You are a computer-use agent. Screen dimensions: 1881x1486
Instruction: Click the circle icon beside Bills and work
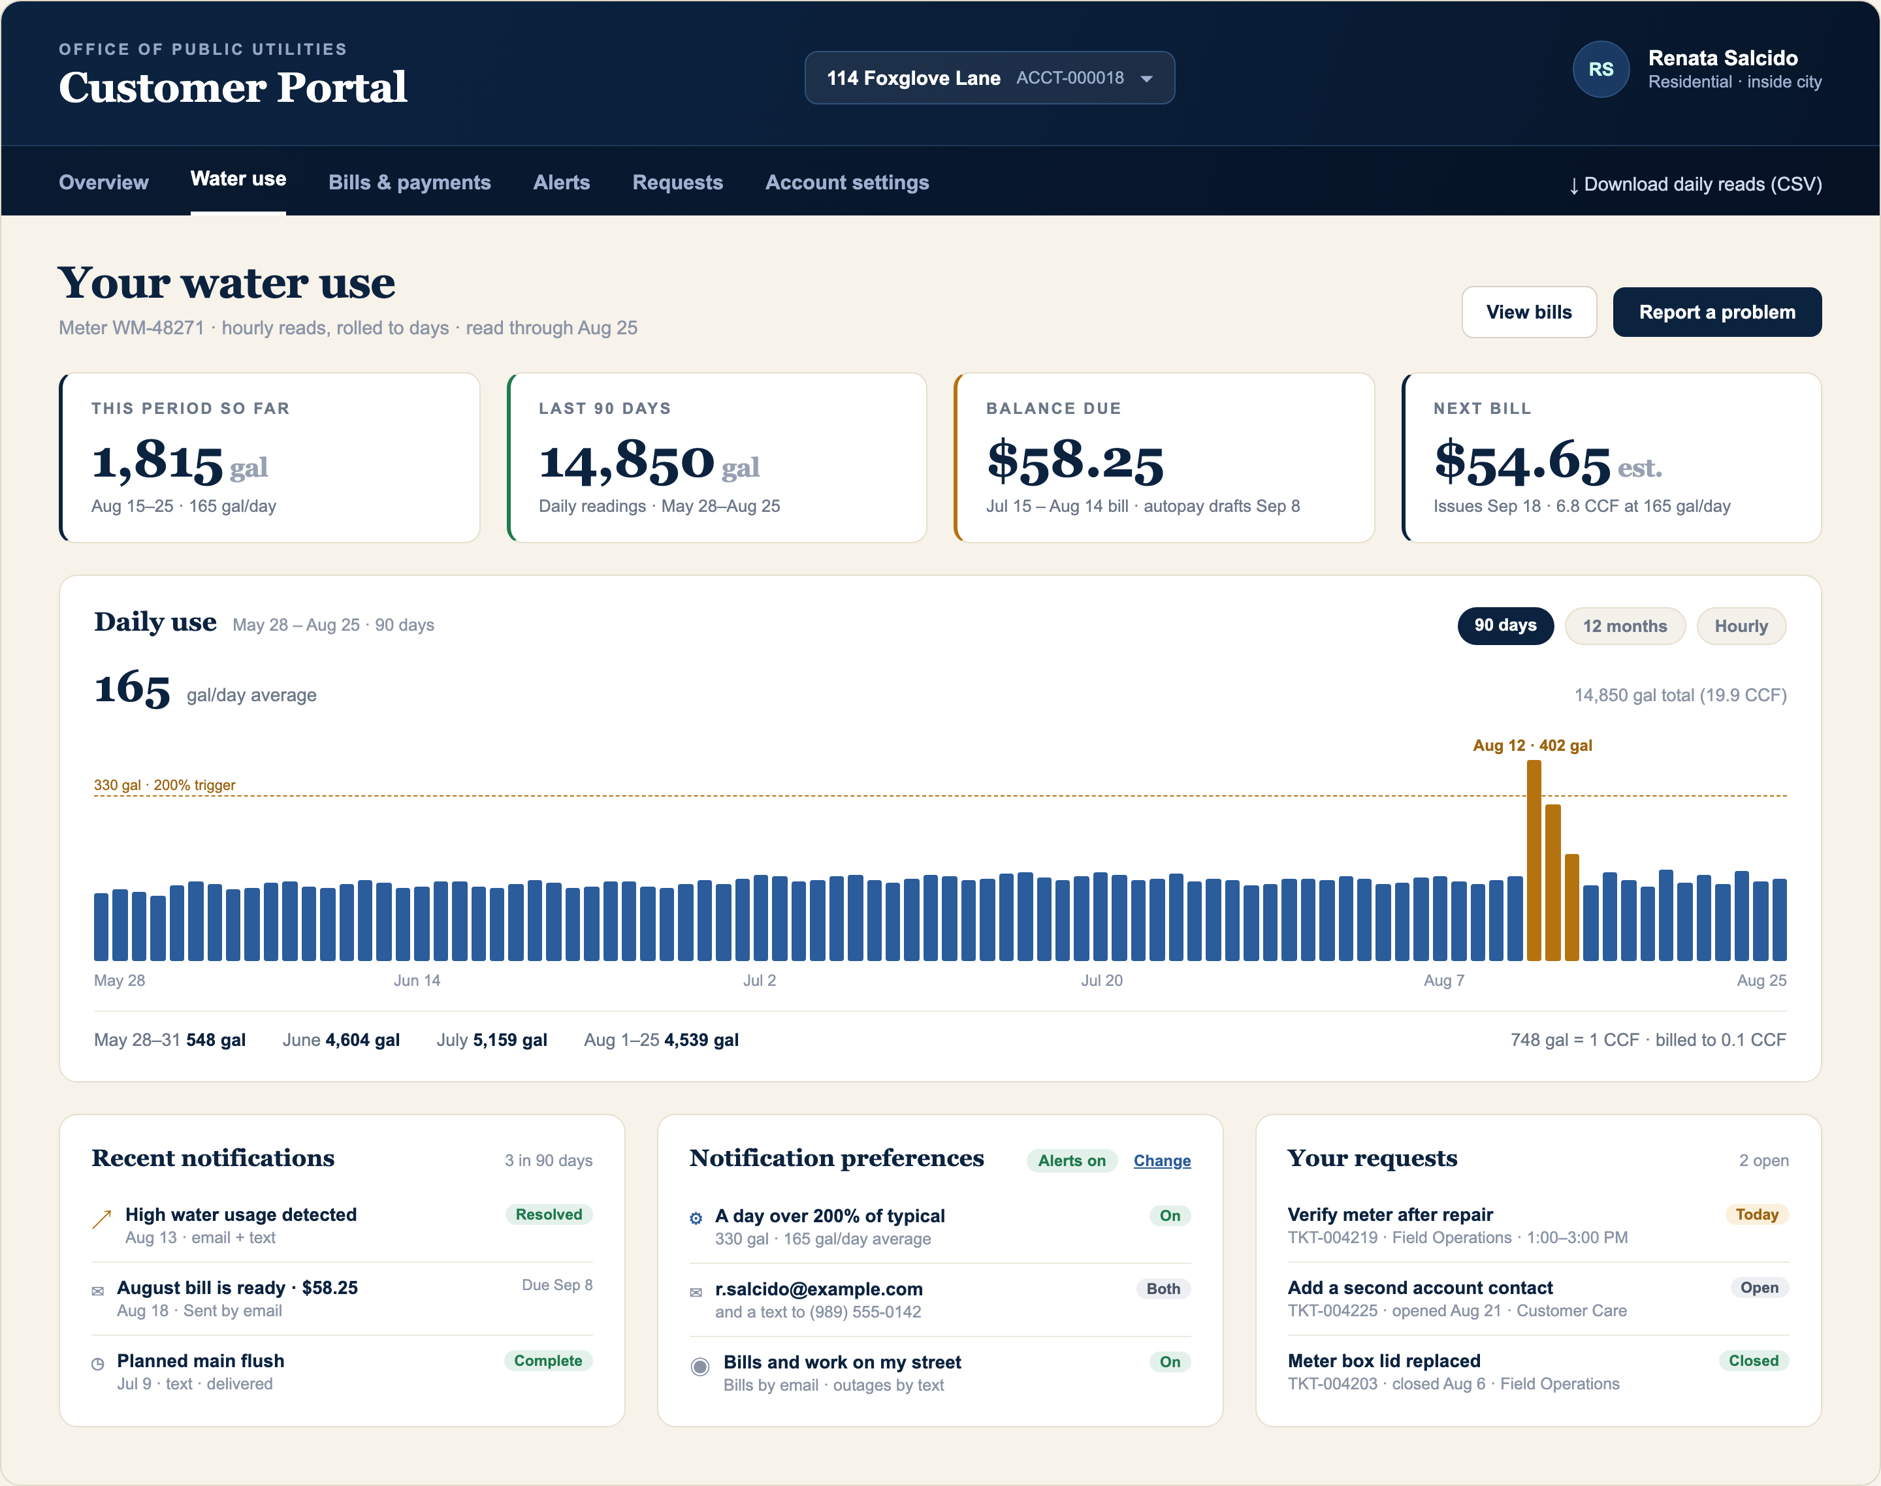[700, 1366]
